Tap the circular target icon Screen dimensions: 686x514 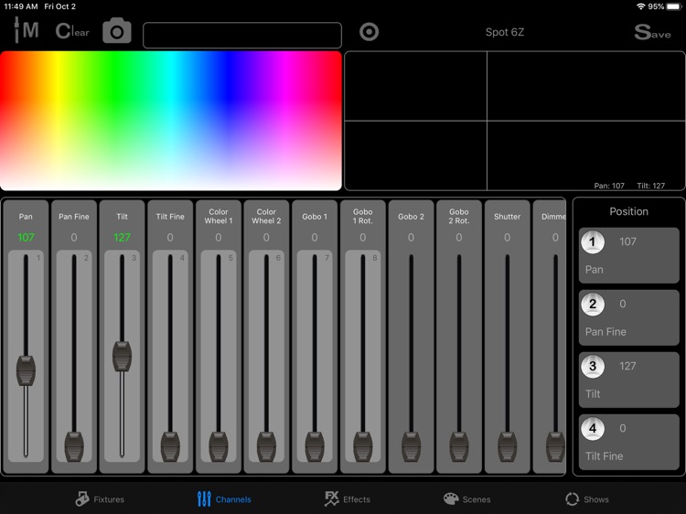[x=369, y=32]
